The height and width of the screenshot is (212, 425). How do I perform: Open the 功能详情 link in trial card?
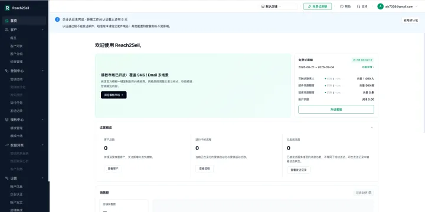[x=368, y=67]
